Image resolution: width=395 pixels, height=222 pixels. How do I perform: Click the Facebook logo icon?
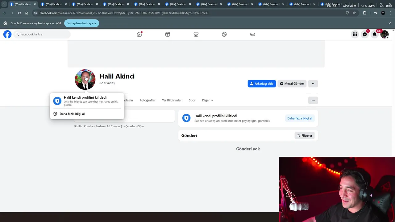click(x=7, y=34)
